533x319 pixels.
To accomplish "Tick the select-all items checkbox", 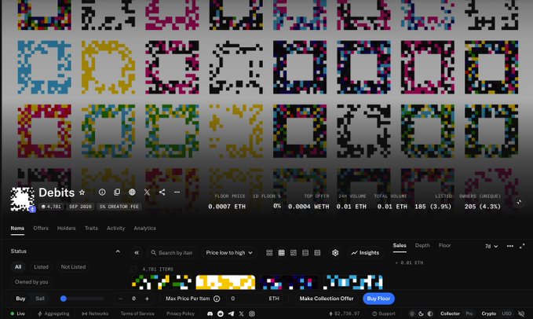I will (134, 269).
